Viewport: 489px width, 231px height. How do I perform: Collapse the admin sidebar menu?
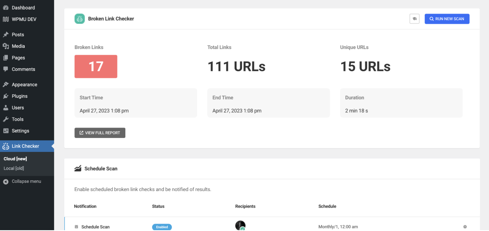[x=26, y=181]
